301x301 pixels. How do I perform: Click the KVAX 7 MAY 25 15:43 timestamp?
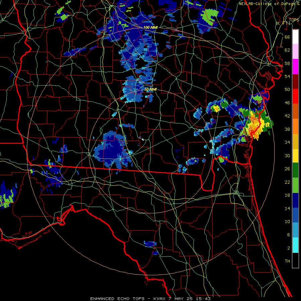click(x=182, y=299)
